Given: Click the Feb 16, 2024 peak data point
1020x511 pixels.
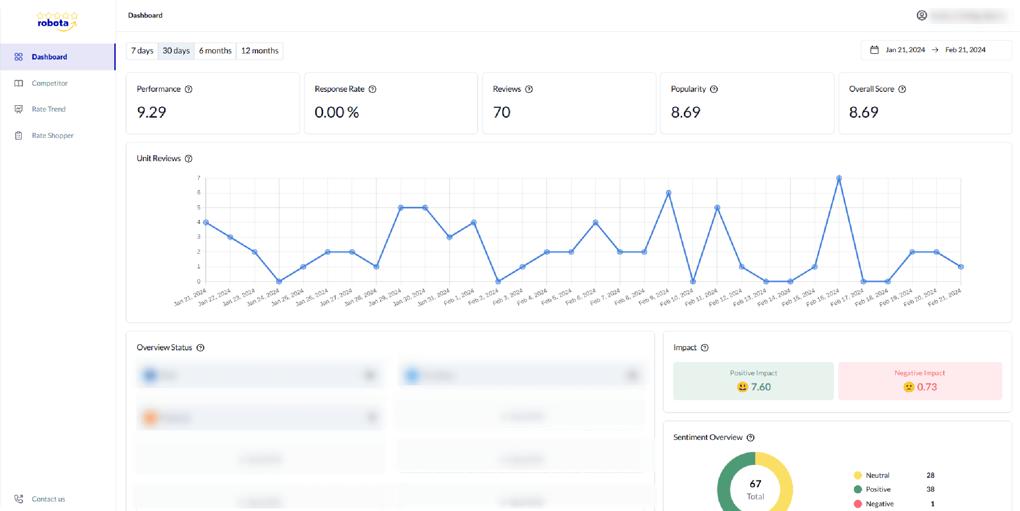Looking at the screenshot, I should [839, 178].
